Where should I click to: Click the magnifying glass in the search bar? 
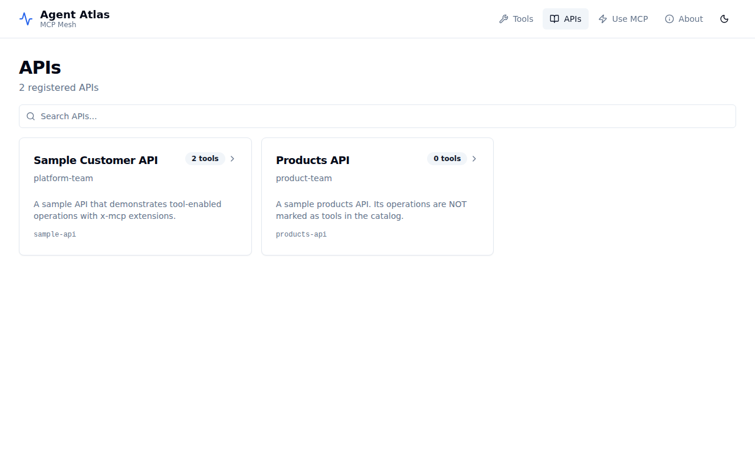coord(31,116)
